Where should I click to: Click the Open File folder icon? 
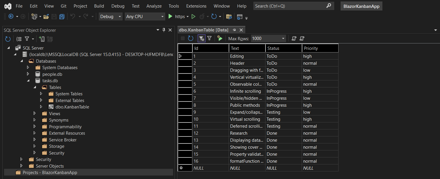click(x=46, y=17)
